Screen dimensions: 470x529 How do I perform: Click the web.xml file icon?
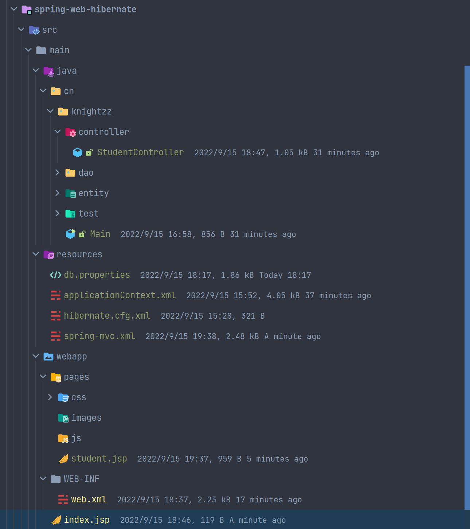pyautogui.click(x=63, y=499)
